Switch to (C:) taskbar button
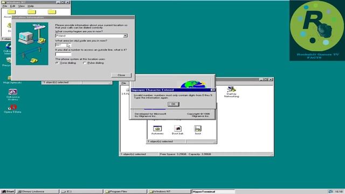345x194 pixels. pyautogui.click(x=81, y=192)
